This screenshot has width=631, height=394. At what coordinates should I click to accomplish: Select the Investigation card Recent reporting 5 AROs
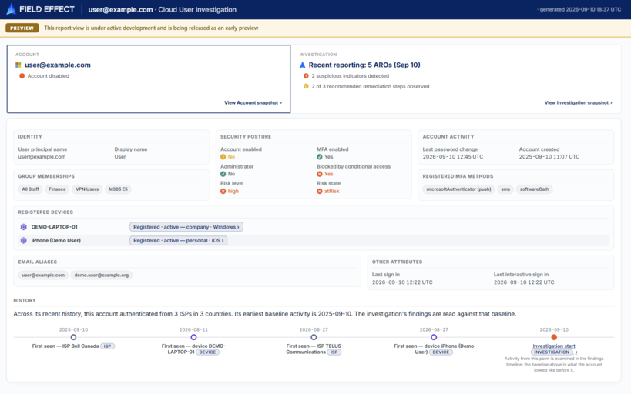pos(456,78)
